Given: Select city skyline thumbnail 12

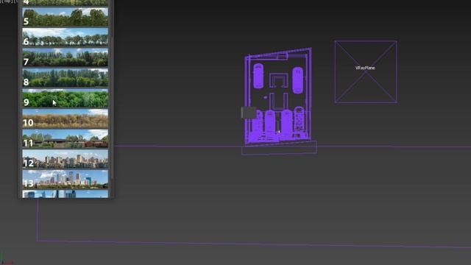Looking at the screenshot, I should 65,159.
